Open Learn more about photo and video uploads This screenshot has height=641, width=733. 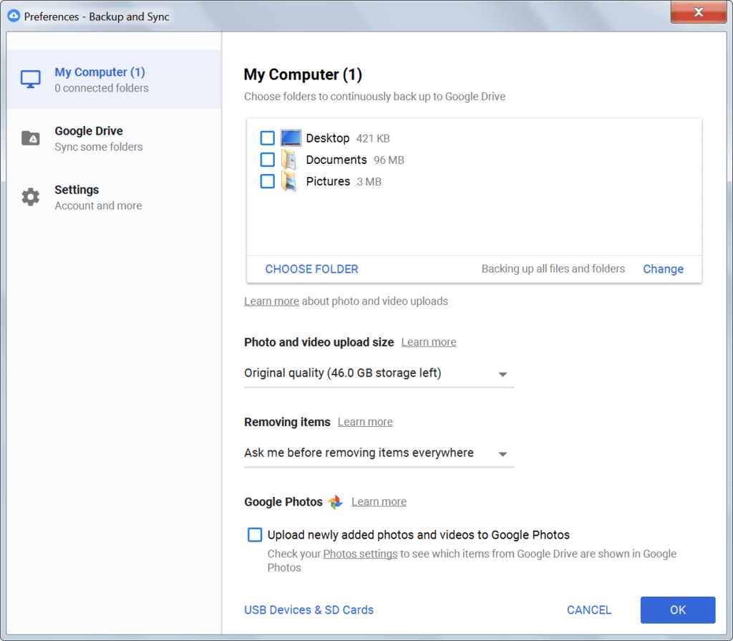click(x=271, y=302)
